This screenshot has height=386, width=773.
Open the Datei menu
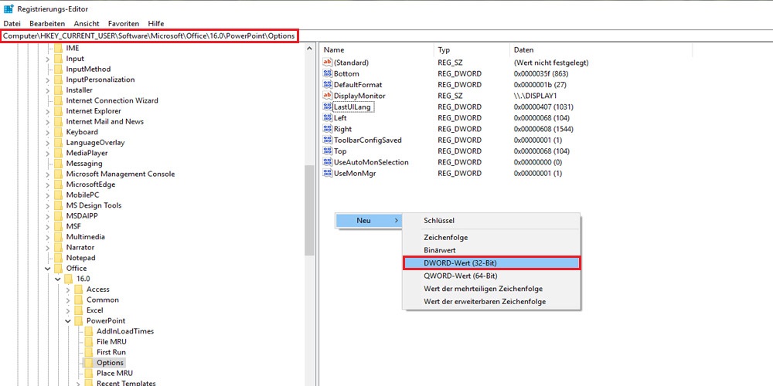[x=12, y=23]
